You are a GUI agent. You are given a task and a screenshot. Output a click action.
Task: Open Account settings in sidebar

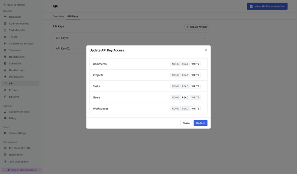(x=20, y=112)
